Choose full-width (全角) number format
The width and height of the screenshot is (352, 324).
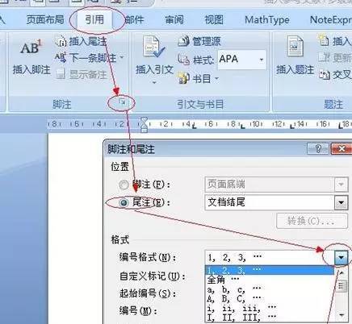point(270,280)
